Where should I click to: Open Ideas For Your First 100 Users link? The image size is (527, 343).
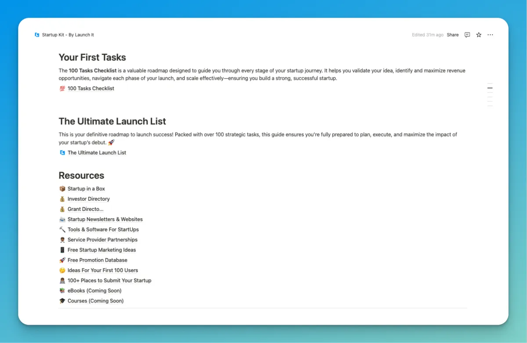coord(103,270)
